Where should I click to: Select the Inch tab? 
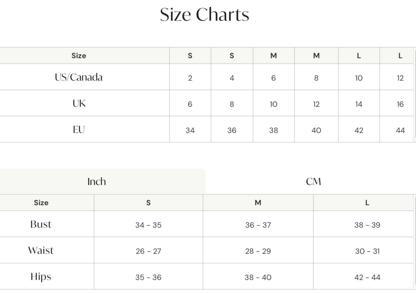point(96,182)
